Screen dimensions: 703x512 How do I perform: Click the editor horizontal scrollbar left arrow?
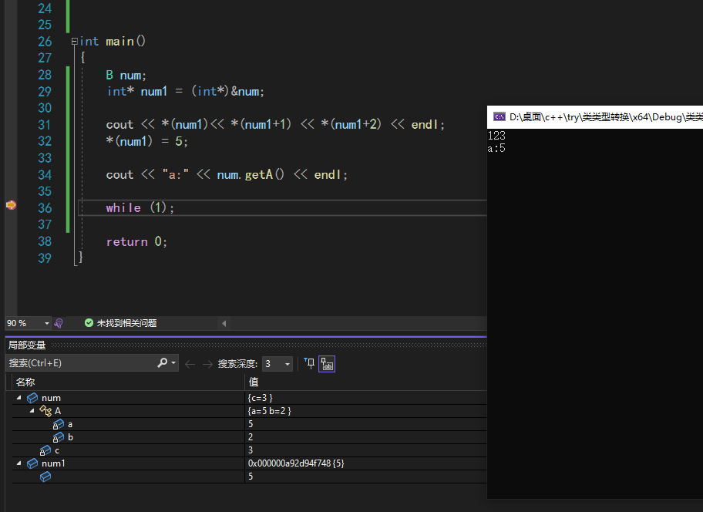pyautogui.click(x=224, y=323)
